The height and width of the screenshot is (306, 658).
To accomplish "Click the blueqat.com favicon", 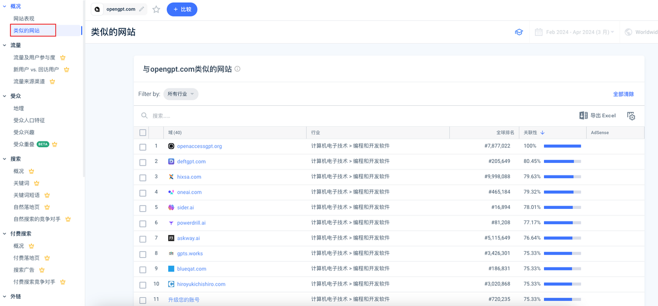I will pyautogui.click(x=171, y=269).
